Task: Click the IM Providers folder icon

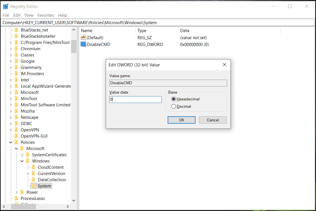Action: [x=16, y=74]
